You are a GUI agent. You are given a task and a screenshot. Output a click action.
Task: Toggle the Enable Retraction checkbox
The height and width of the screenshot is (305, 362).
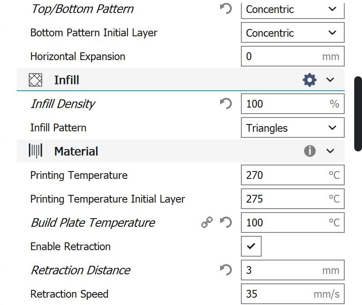pos(251,246)
